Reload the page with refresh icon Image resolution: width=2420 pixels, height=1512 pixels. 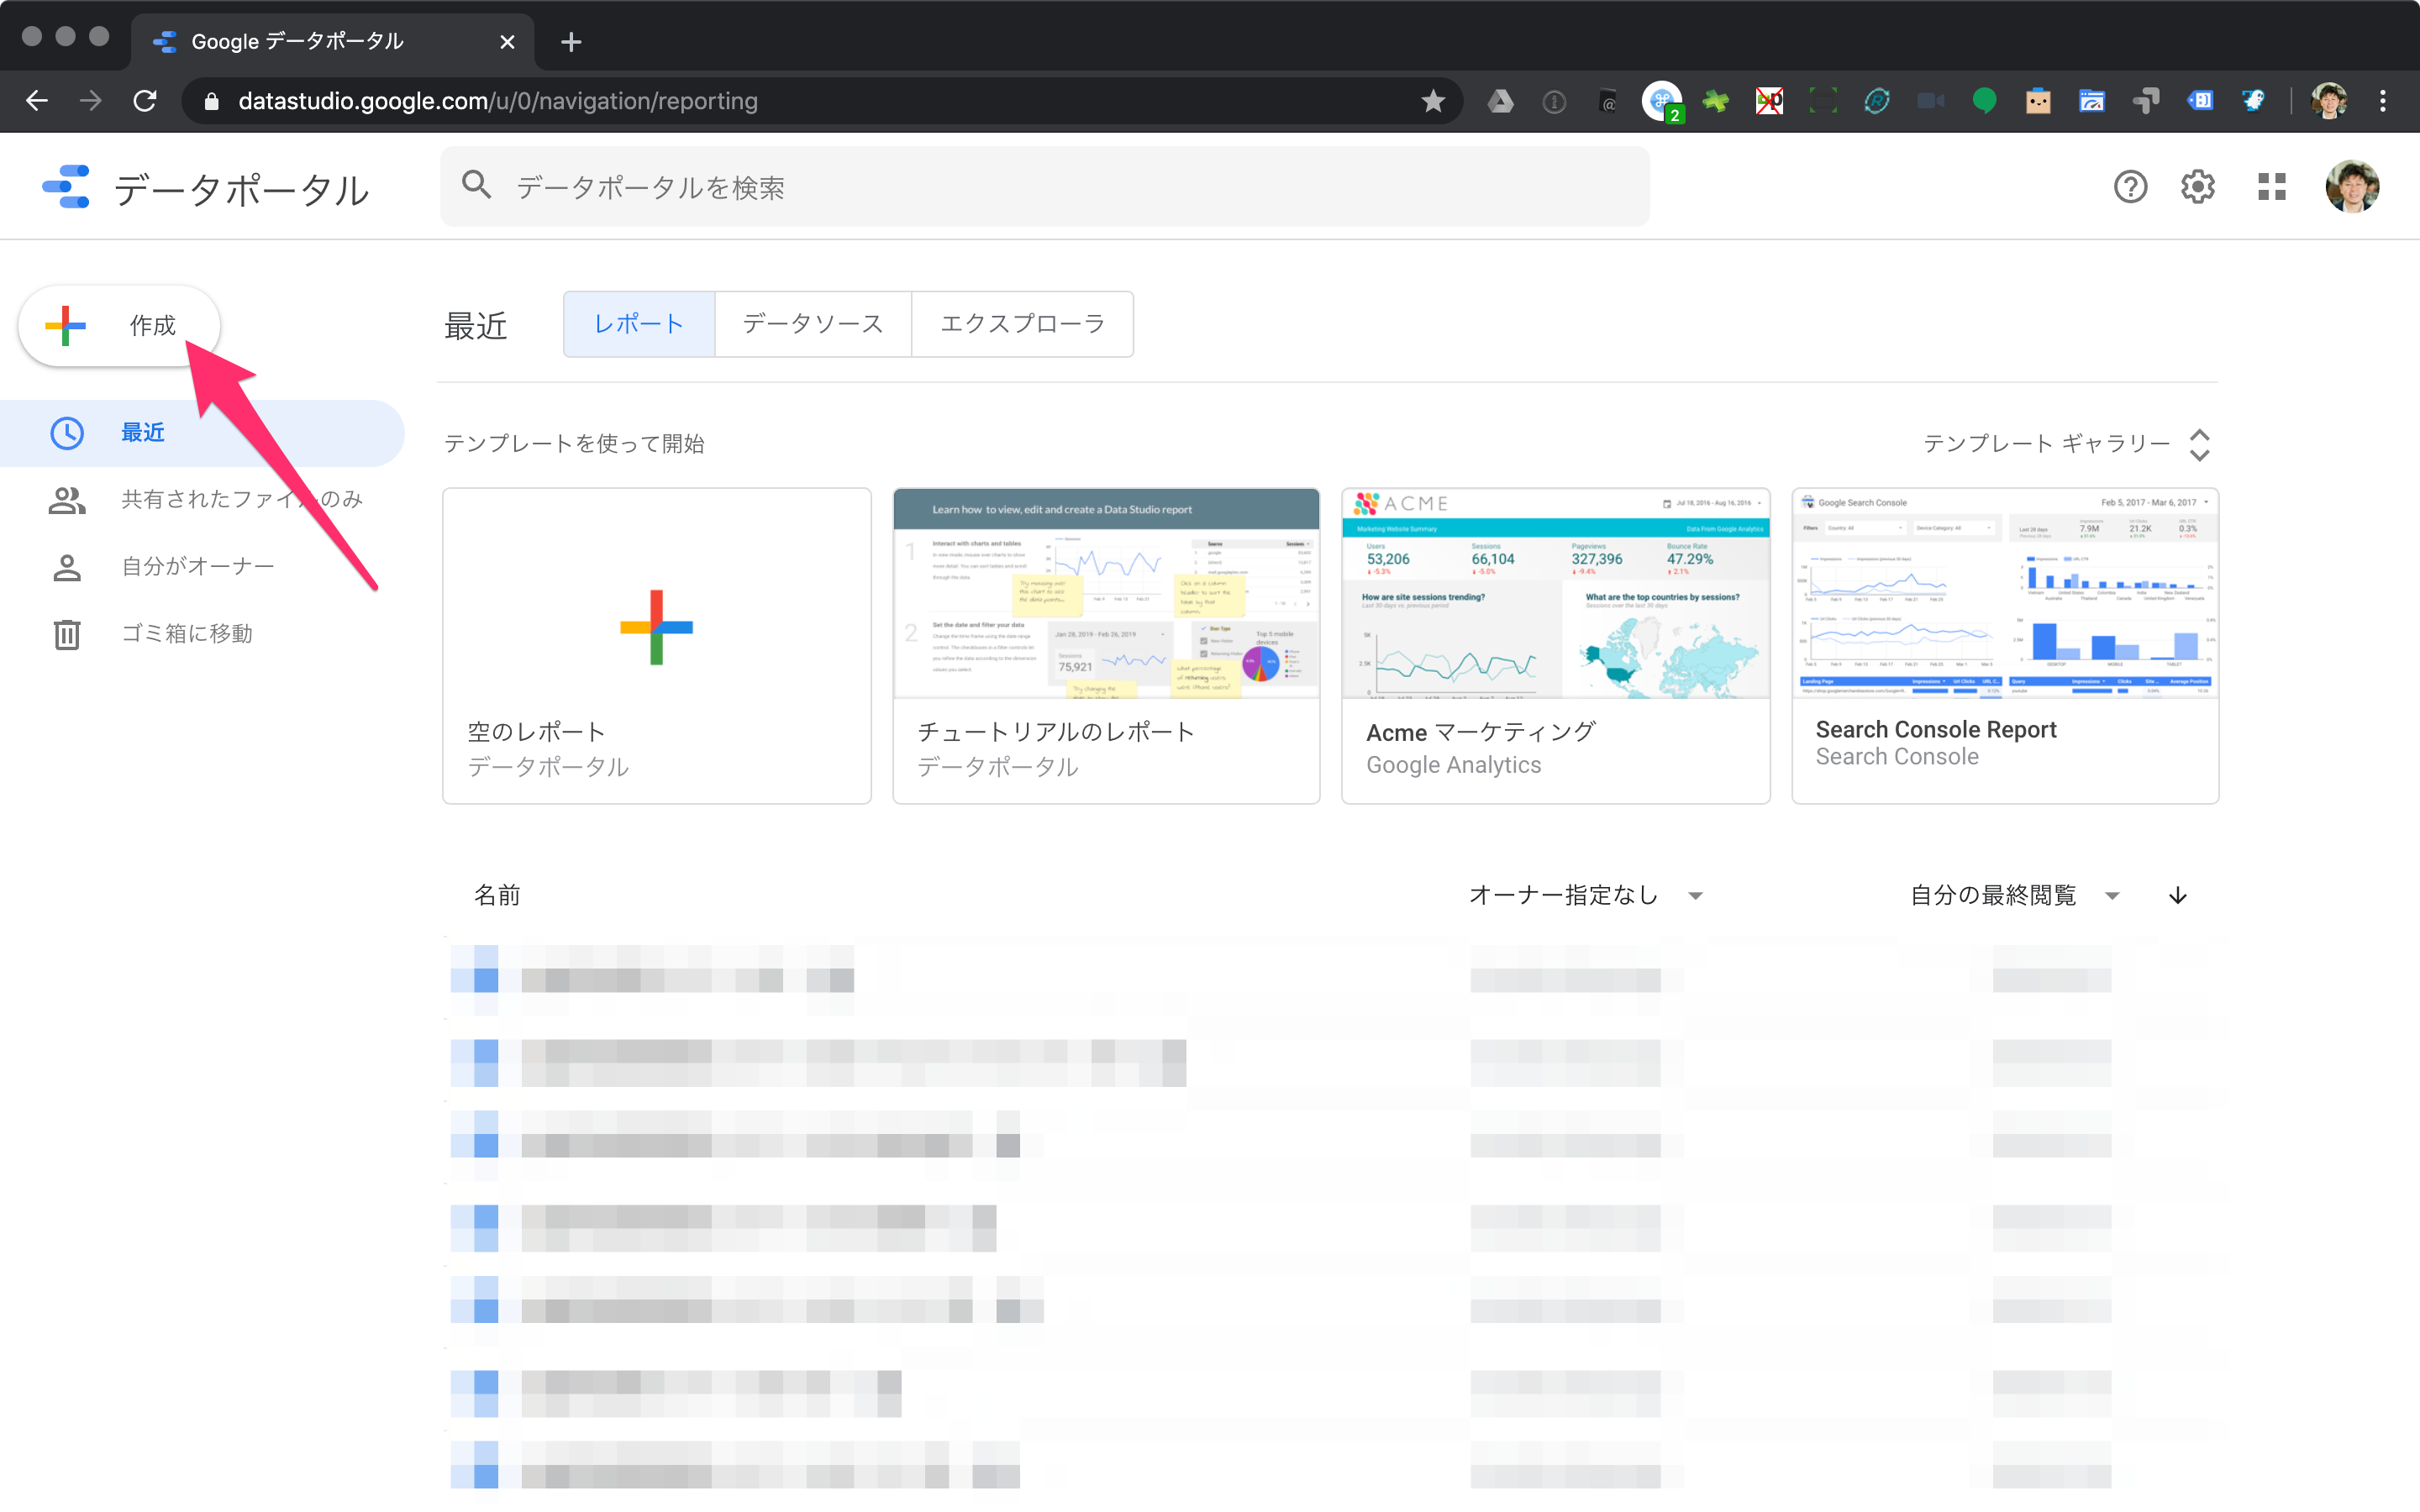click(x=145, y=101)
